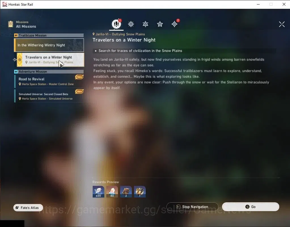Screen dimensions: 290x227
Task: Open In the Withering Wintry Night mission
Action: pos(49,45)
